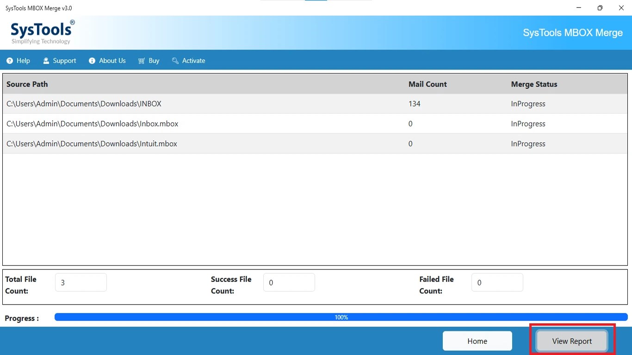Click the Failed File Count field

pyautogui.click(x=497, y=282)
